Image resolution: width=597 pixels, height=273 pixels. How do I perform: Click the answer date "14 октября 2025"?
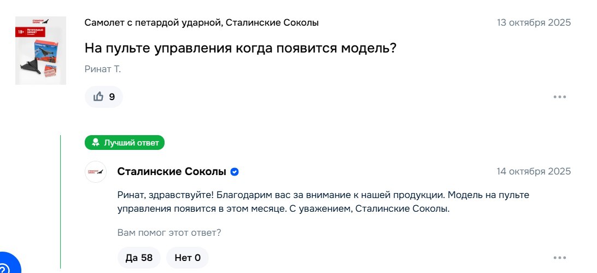pos(534,171)
